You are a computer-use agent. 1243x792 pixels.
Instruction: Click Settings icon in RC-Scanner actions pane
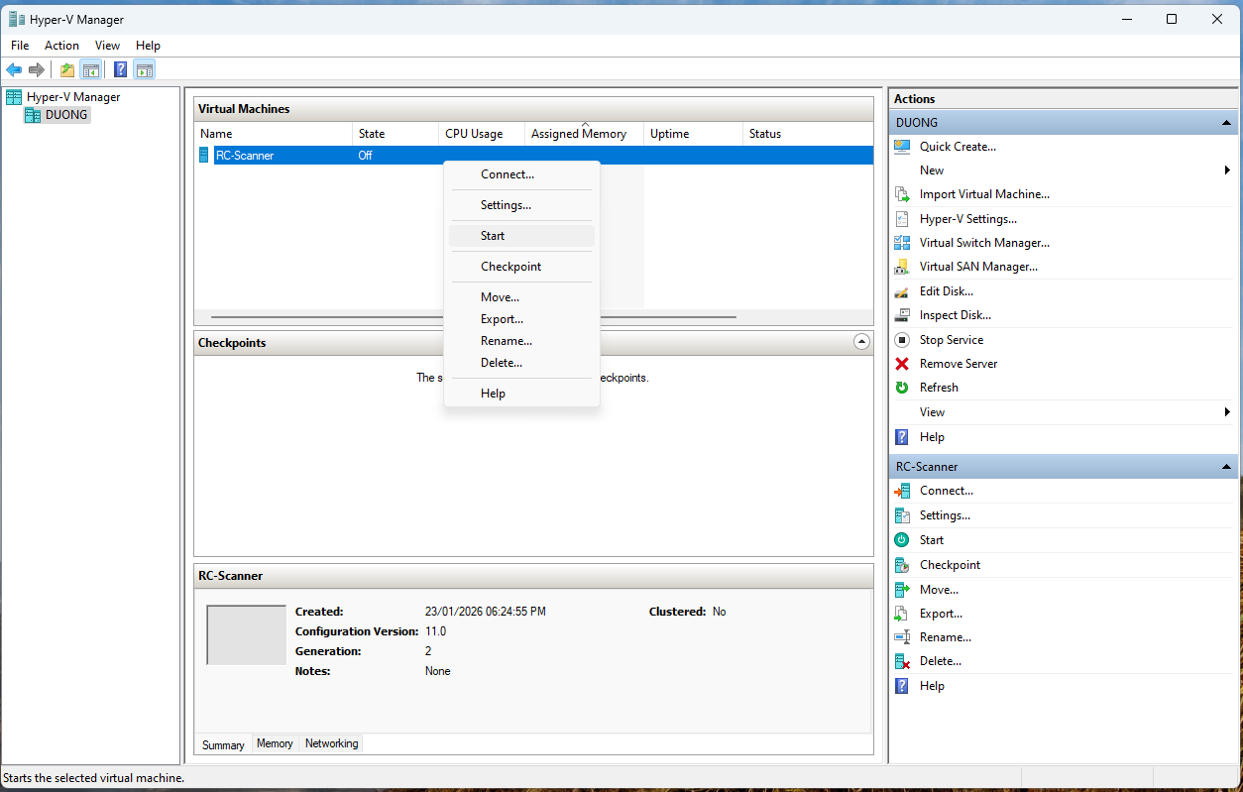[902, 515]
